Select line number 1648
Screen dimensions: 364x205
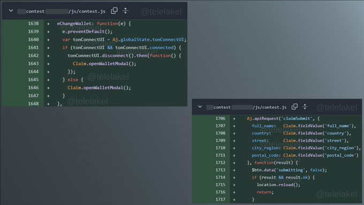(x=33, y=103)
